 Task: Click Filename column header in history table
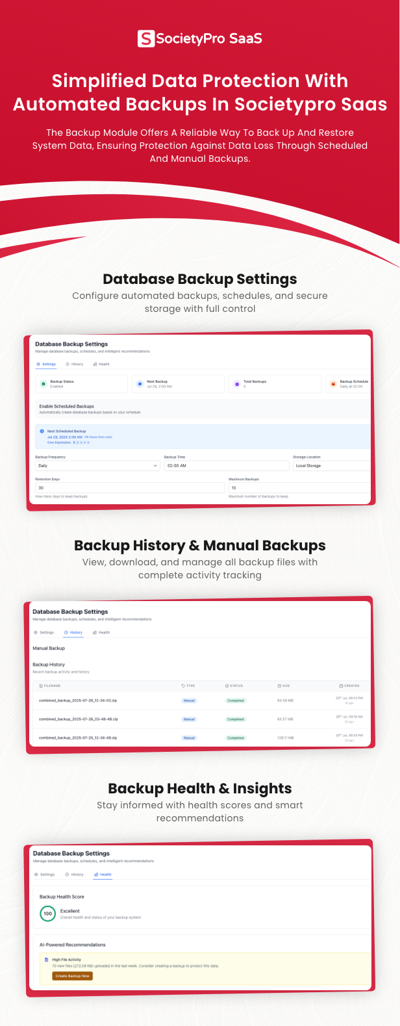coord(50,686)
